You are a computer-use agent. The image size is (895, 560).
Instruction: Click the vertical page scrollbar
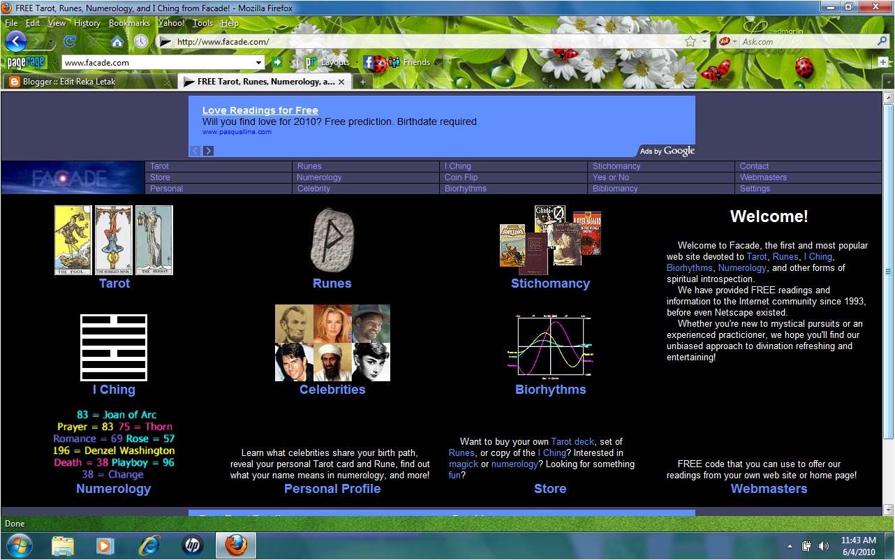(888, 272)
